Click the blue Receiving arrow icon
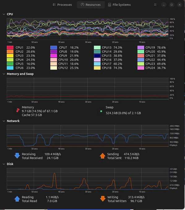185x210 pixels. 17,156
